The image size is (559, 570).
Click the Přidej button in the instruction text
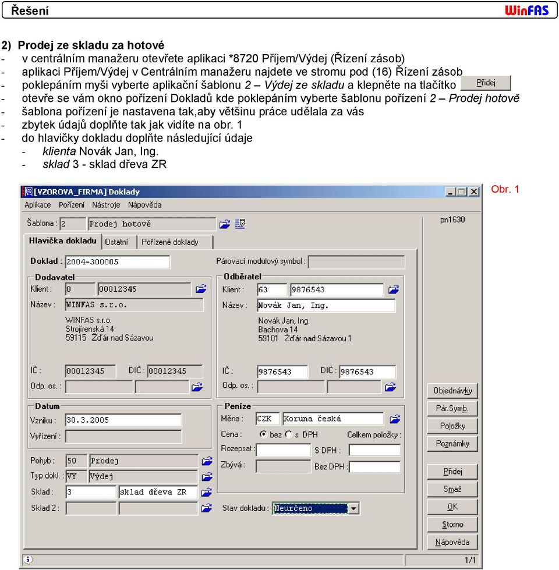point(486,83)
